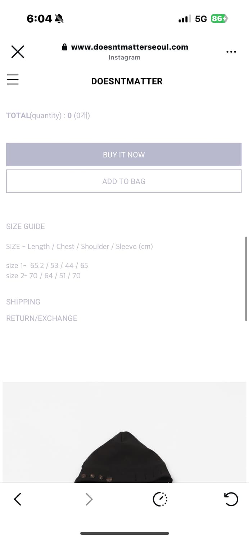The width and height of the screenshot is (249, 540).
Task: Open the hamburger navigation menu
Action: pos(13,80)
